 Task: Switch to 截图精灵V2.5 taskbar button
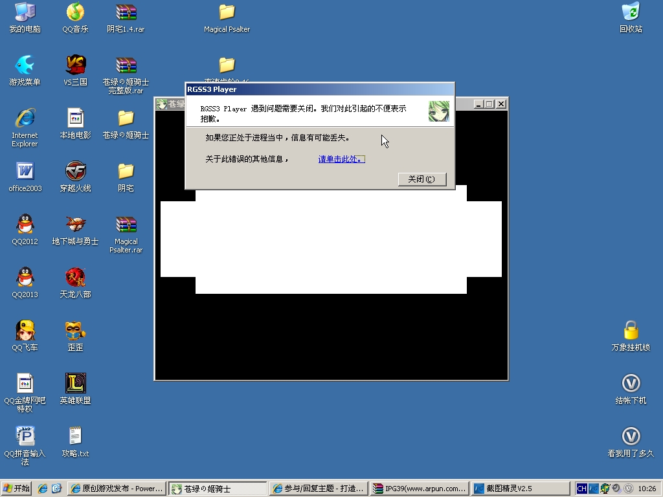[520, 489]
